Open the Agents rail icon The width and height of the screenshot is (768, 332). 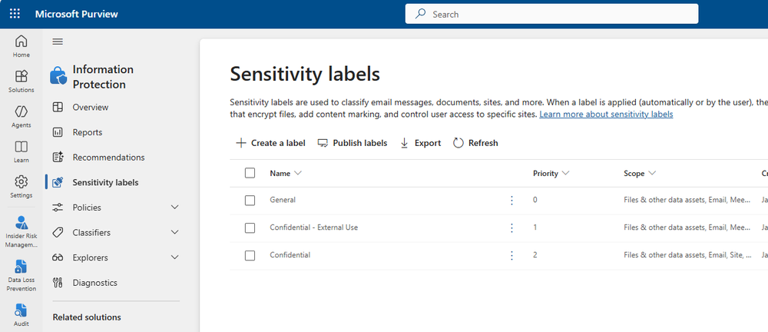point(22,116)
